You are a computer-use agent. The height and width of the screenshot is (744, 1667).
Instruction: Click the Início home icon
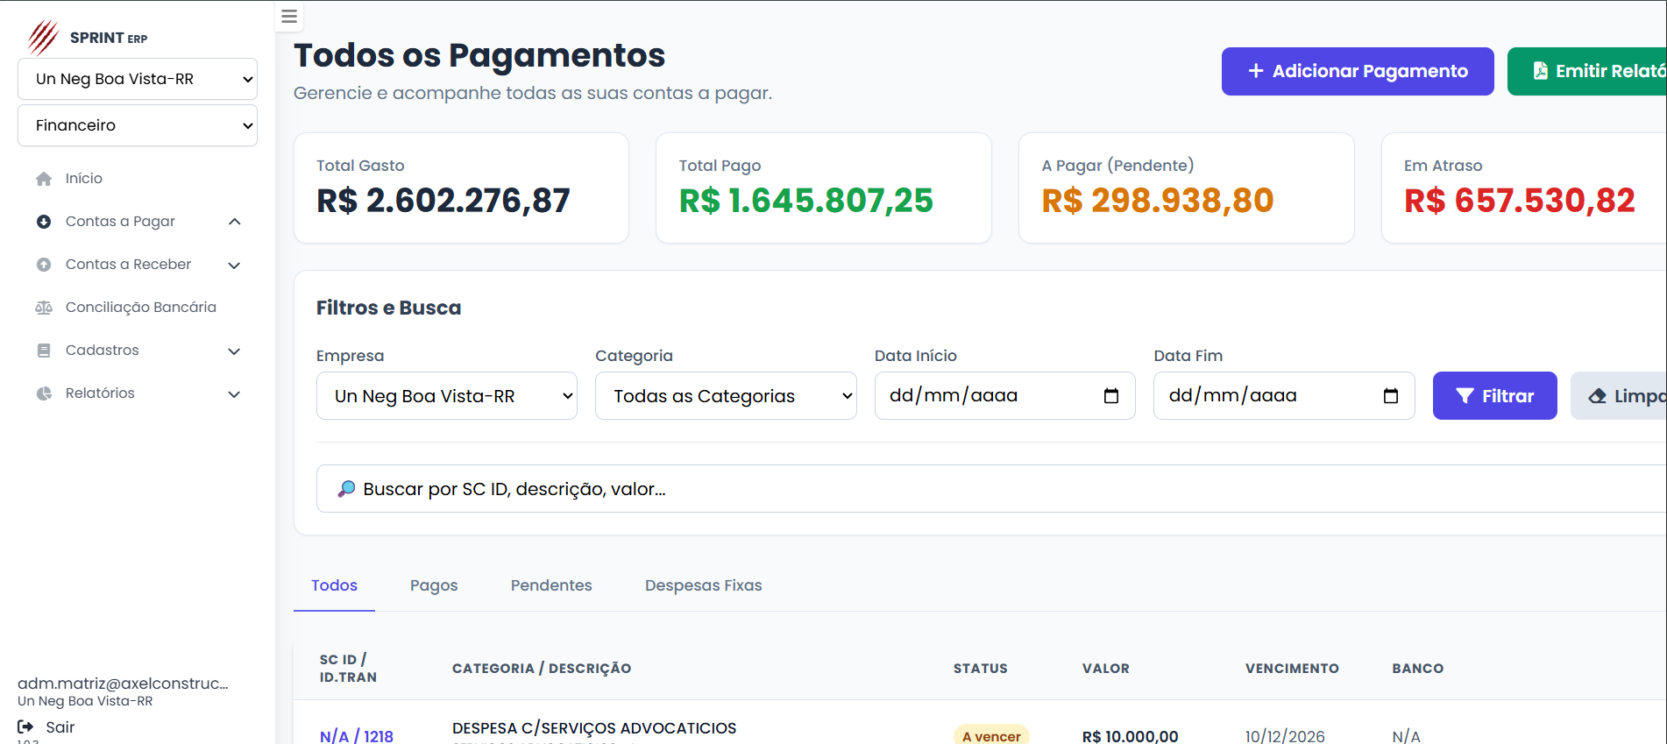tap(44, 179)
